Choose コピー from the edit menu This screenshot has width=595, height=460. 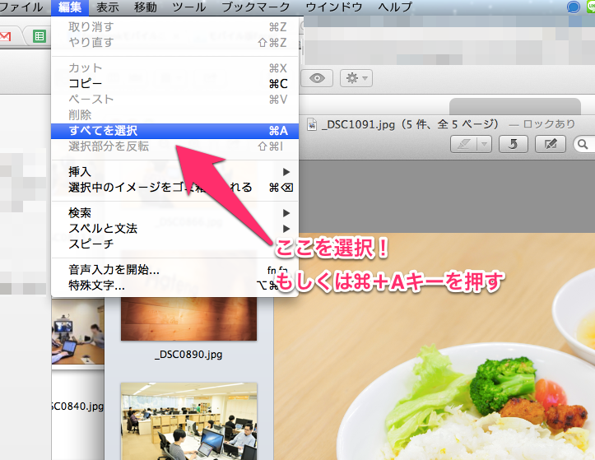[x=175, y=83]
